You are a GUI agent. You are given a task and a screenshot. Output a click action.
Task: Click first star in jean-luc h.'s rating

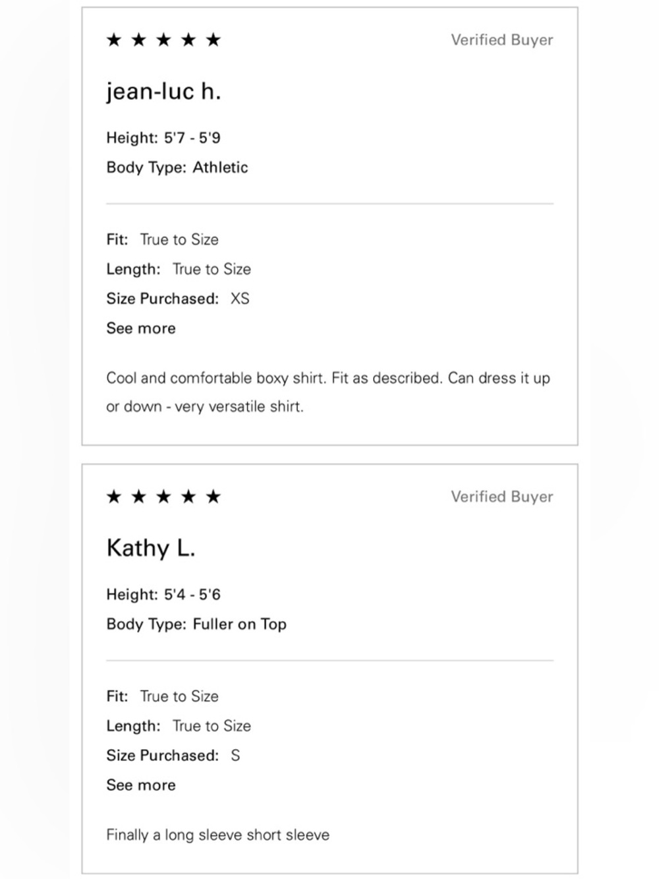click(x=114, y=40)
